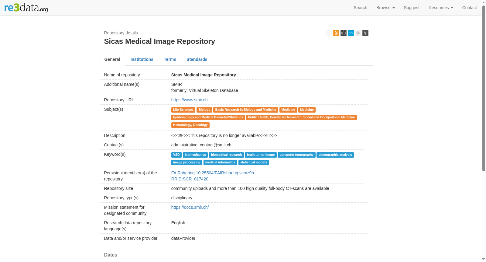
Task: Click the 'English' language value
Action: [x=178, y=223]
